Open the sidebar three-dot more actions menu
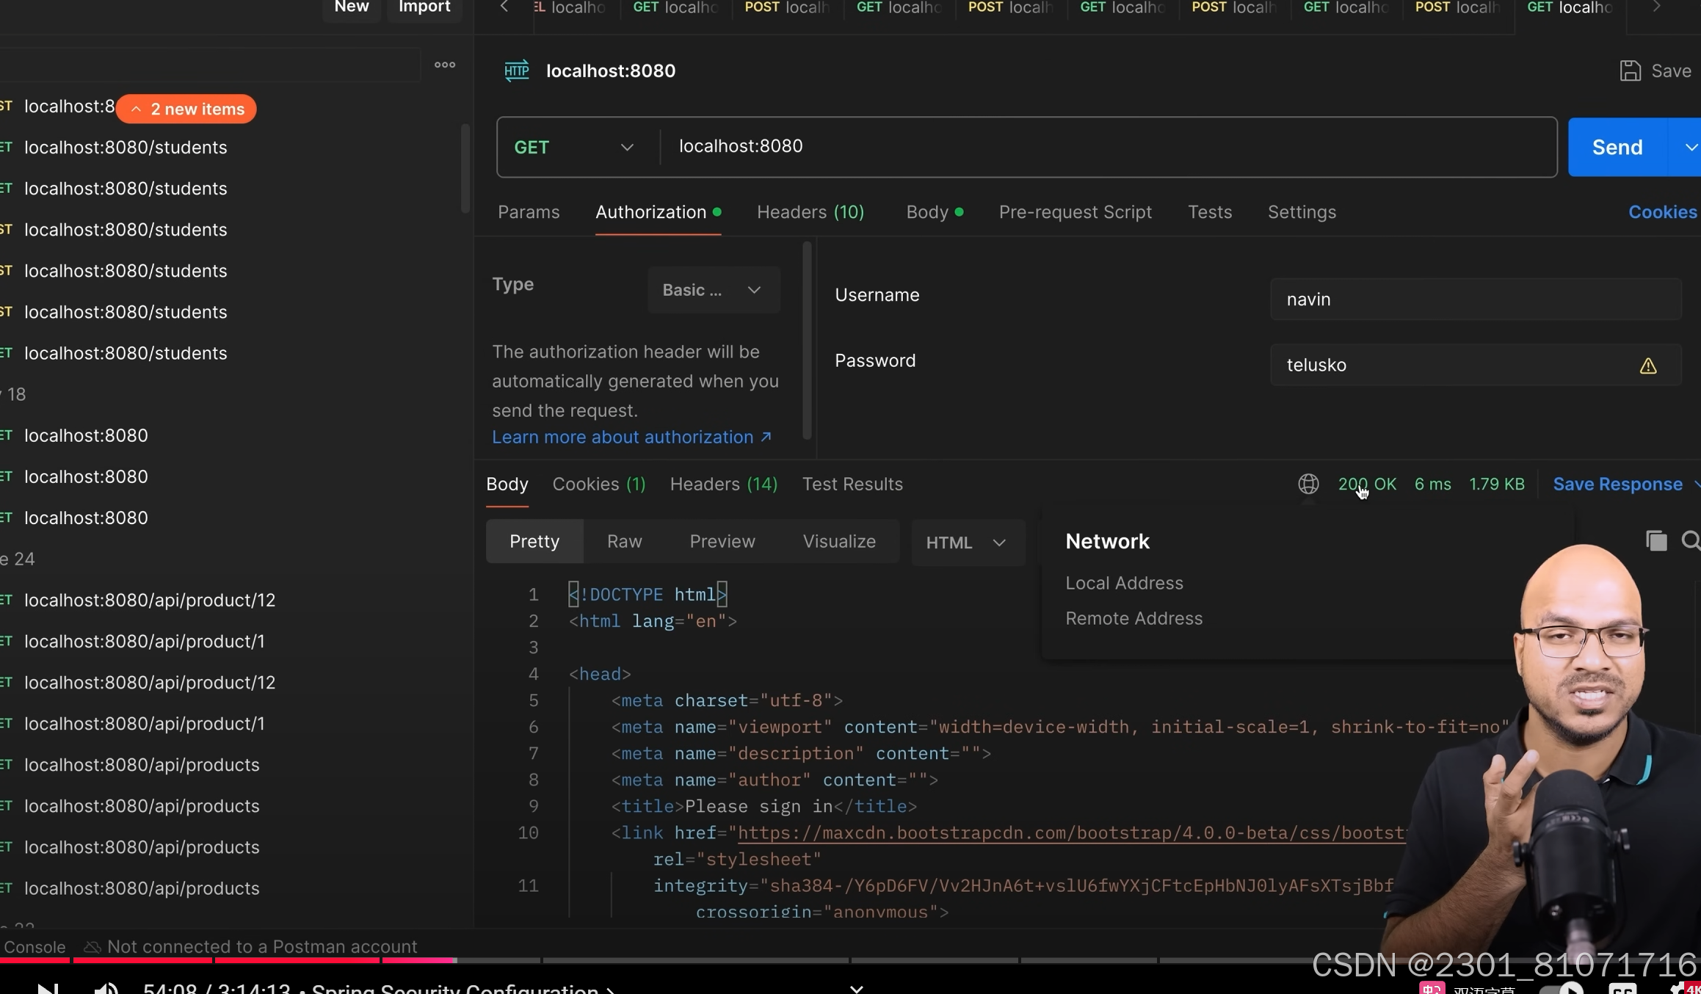1701x994 pixels. click(x=444, y=65)
